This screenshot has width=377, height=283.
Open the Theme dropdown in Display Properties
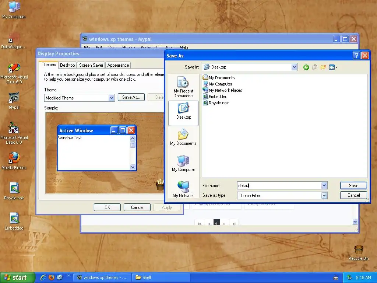pos(111,98)
